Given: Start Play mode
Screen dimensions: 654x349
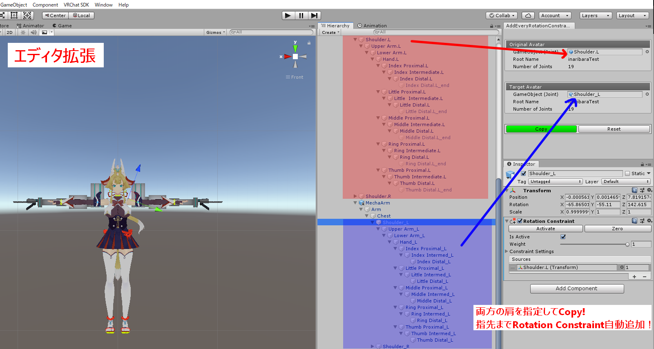Looking at the screenshot, I should pos(288,16).
